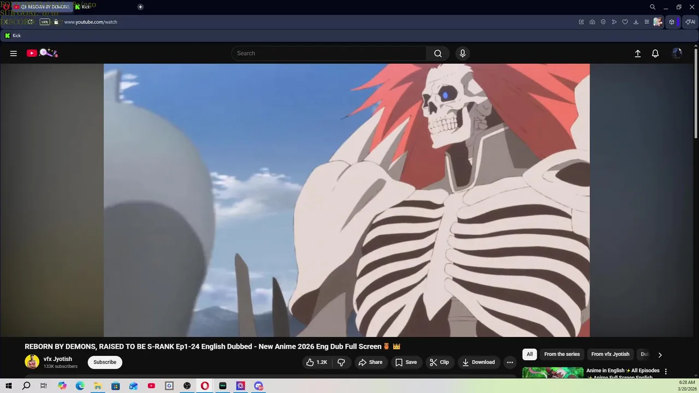
Task: Activate voice search microphone
Action: click(x=463, y=53)
